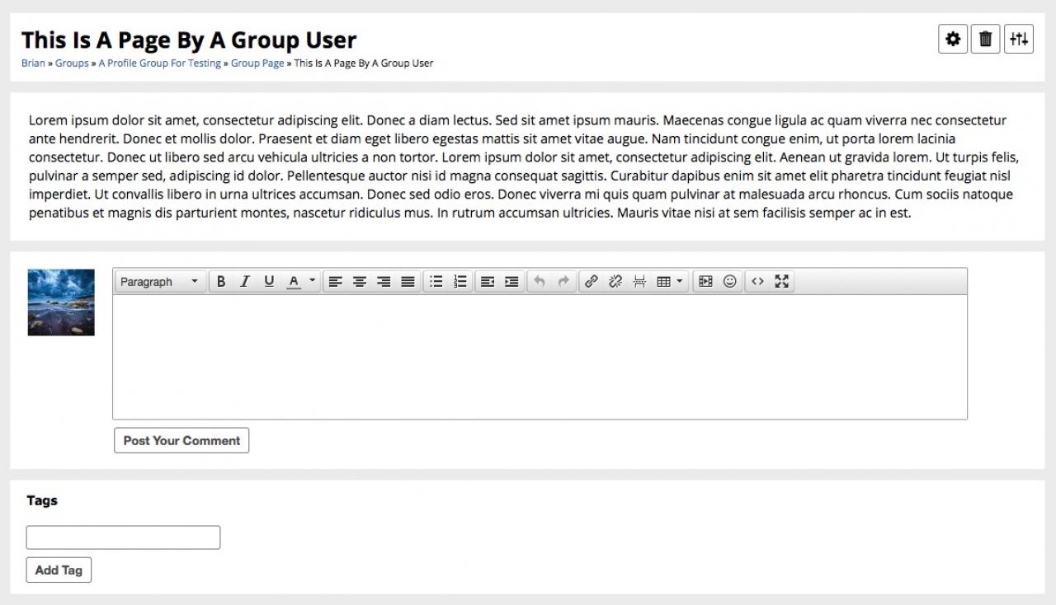Click inside comment editor text area
The width and height of the screenshot is (1056, 605).
[x=540, y=357]
